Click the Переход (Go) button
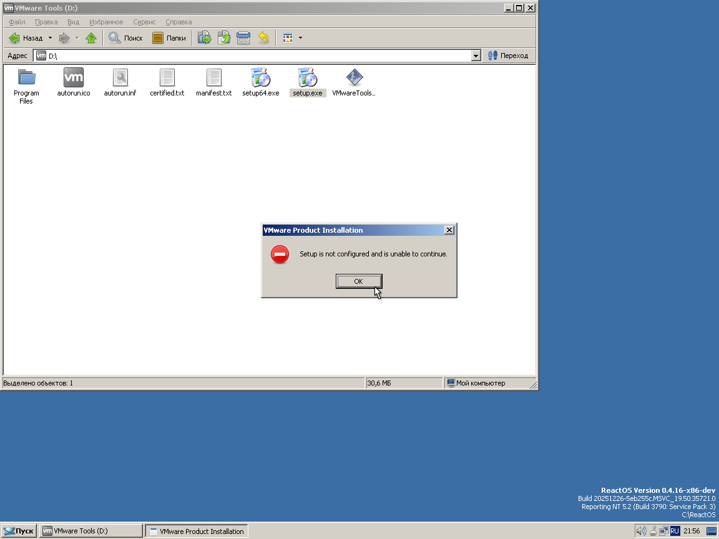Screen dimensions: 719x539 [508, 56]
